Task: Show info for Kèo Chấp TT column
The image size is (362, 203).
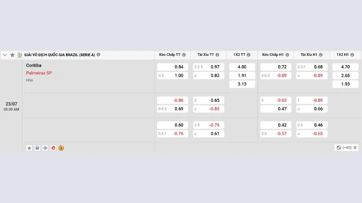Action: pos(184,55)
